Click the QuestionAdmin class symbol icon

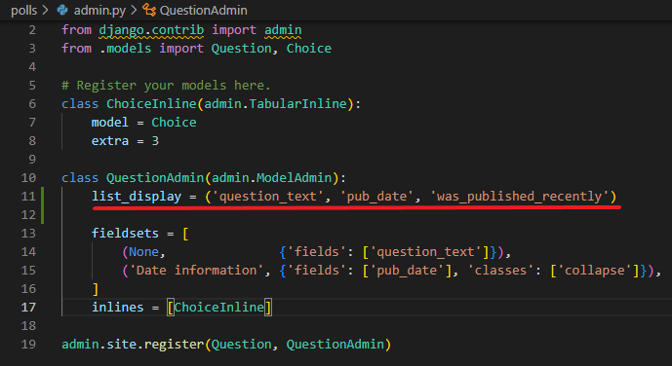(148, 10)
